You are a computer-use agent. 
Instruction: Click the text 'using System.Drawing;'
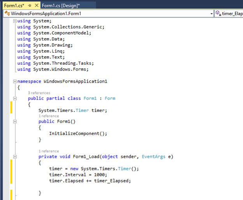pyautogui.click(x=45, y=45)
